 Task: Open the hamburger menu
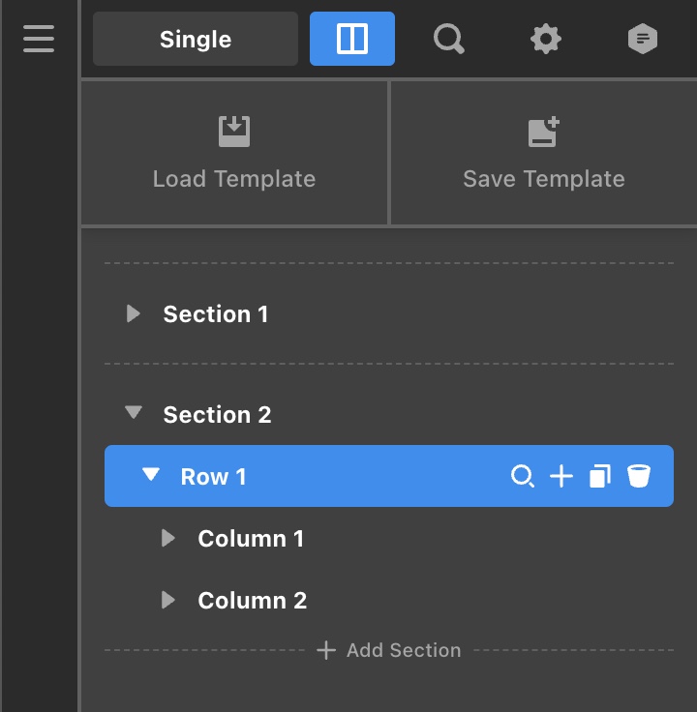tap(39, 39)
